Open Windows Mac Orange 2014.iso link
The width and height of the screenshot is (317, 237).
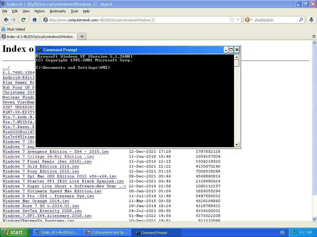36,201
